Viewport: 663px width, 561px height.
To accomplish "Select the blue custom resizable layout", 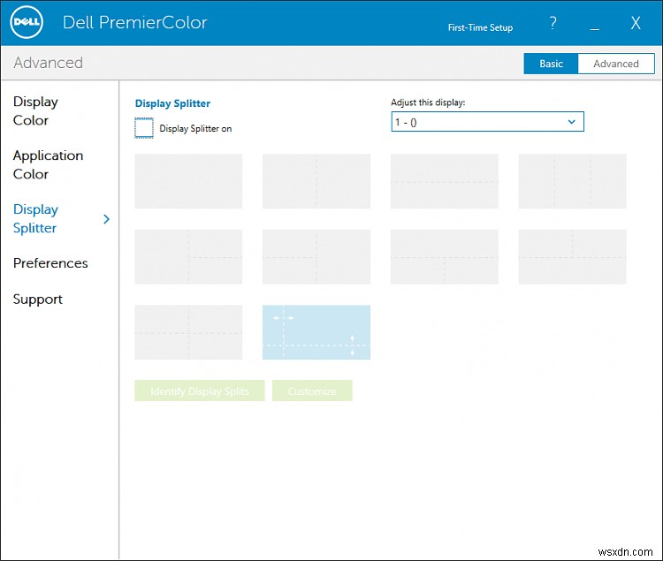I will click(x=316, y=332).
